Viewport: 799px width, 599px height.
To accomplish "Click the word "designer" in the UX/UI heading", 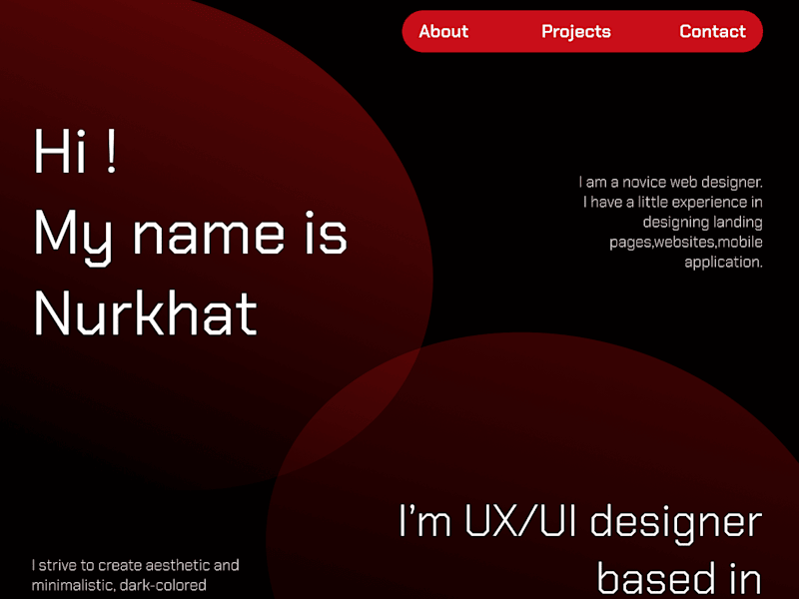I will click(676, 523).
